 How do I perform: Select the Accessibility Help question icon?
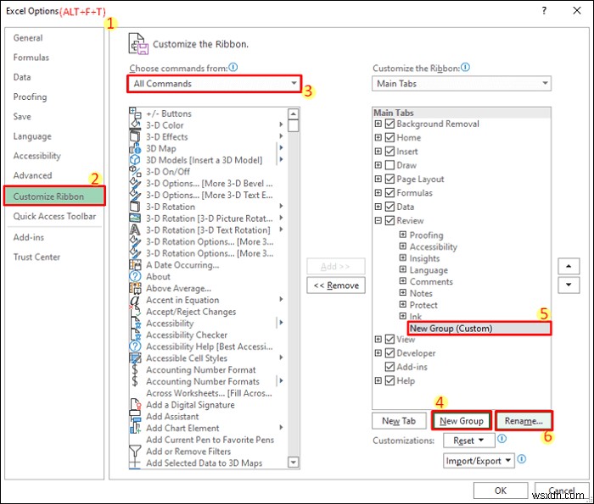[x=135, y=346]
